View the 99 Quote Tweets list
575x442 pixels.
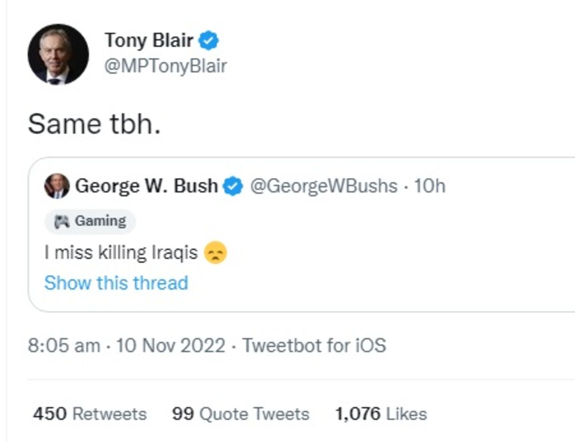pos(241,414)
